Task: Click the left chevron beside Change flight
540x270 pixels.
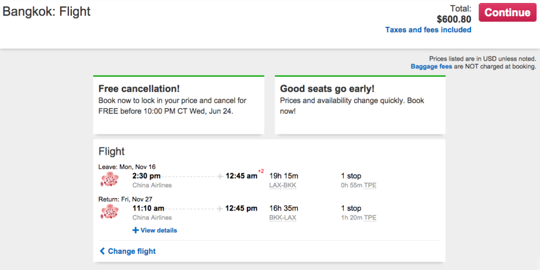Action: pos(102,251)
